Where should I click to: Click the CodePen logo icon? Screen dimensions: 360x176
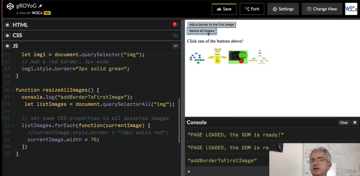10,6
